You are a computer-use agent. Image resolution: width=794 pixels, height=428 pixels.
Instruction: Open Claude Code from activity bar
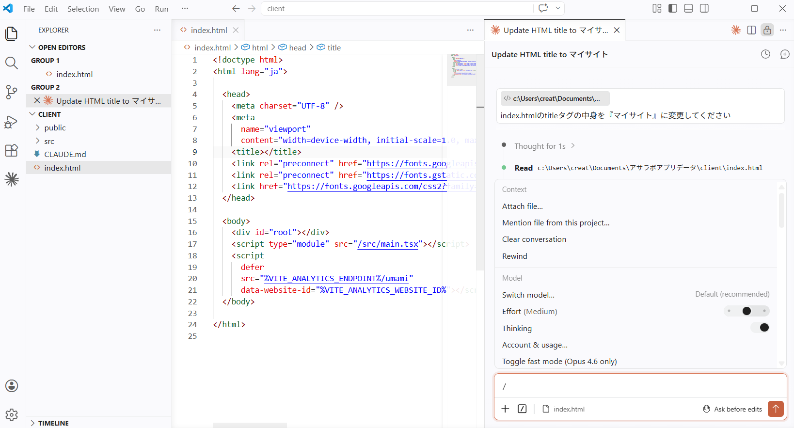point(12,180)
